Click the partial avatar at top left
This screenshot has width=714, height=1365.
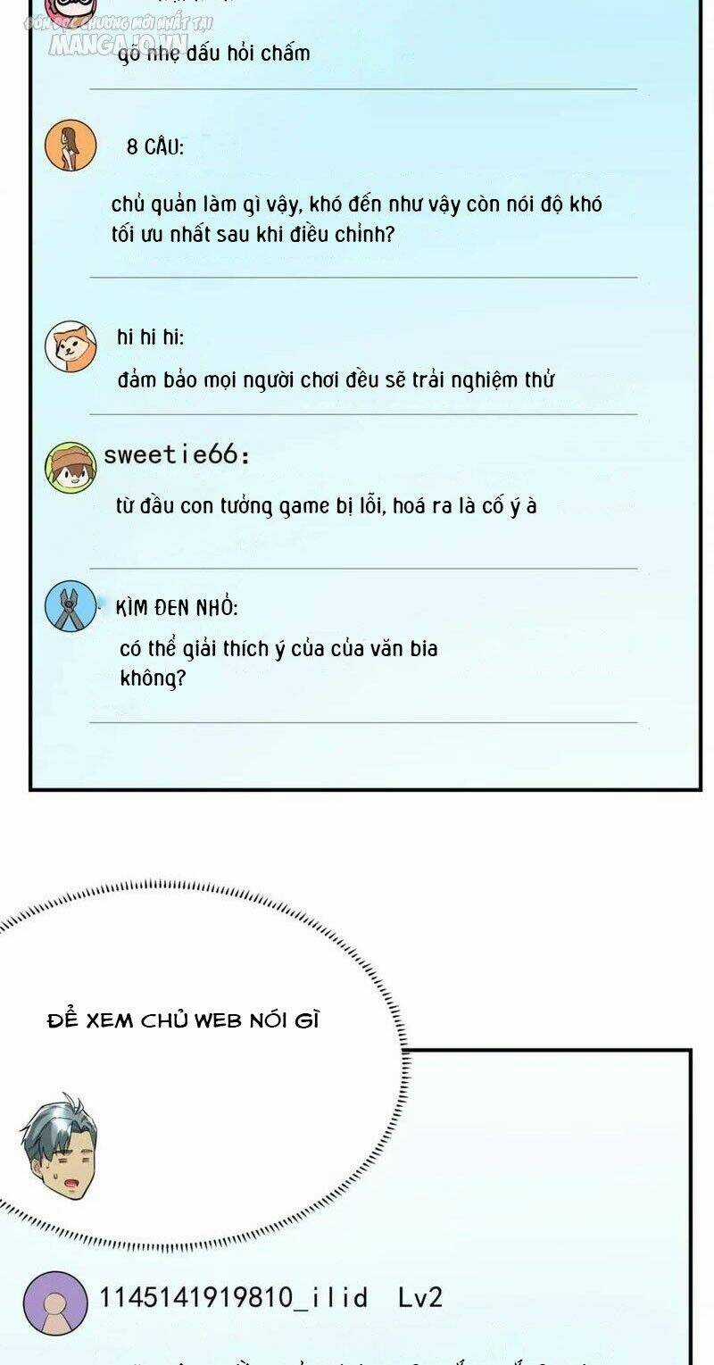tap(71, 11)
